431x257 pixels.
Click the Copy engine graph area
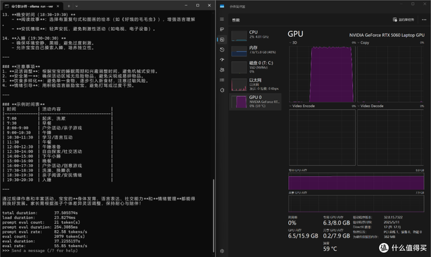click(x=391, y=74)
